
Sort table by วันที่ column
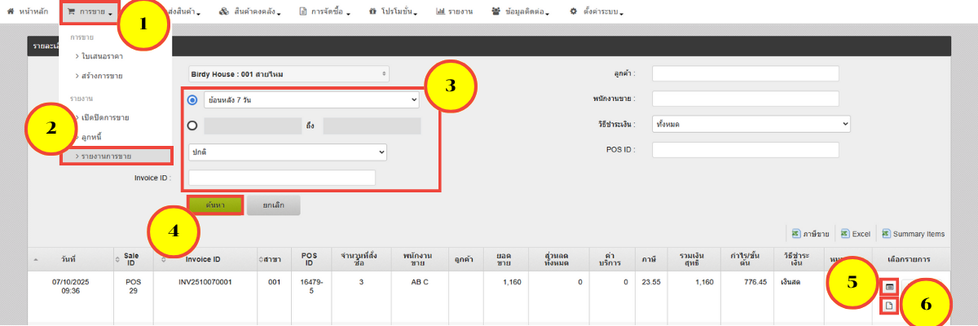(68, 258)
